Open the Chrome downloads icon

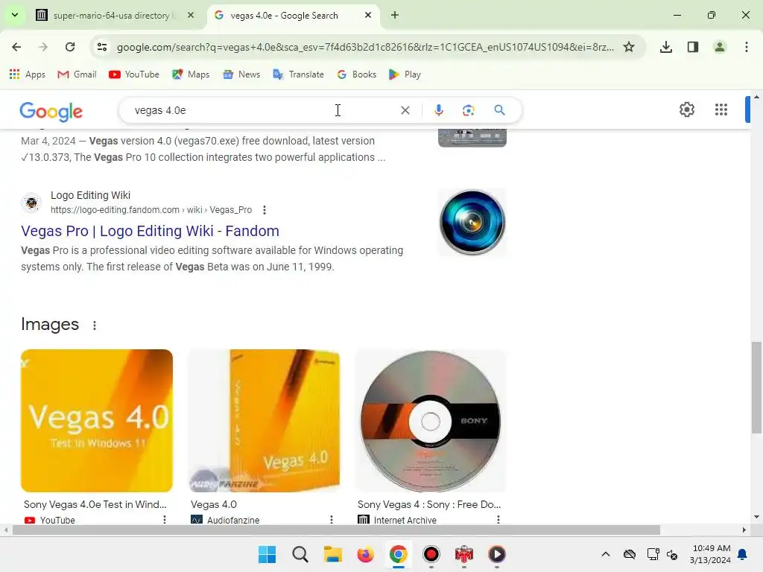coord(665,47)
